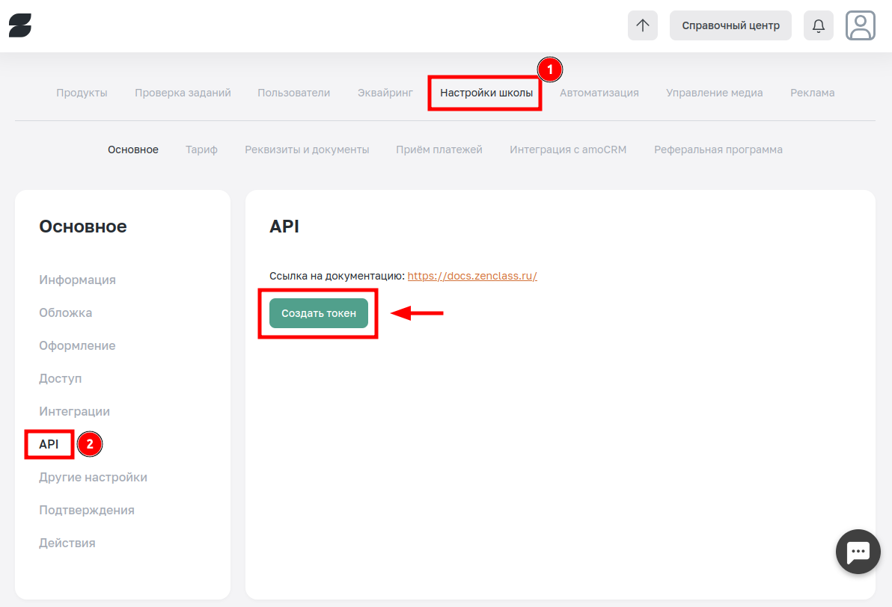This screenshot has width=892, height=607.
Task: Choose Другие настройки in the sidebar
Action: coord(93,477)
